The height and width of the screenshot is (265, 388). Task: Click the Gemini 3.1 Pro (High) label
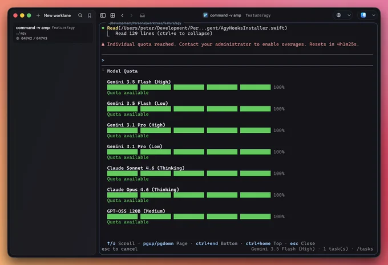(x=136, y=125)
